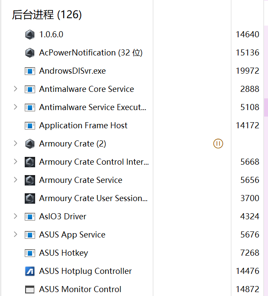
Task: Click the Antimalware Core Service icon
Action: pyautogui.click(x=30, y=89)
